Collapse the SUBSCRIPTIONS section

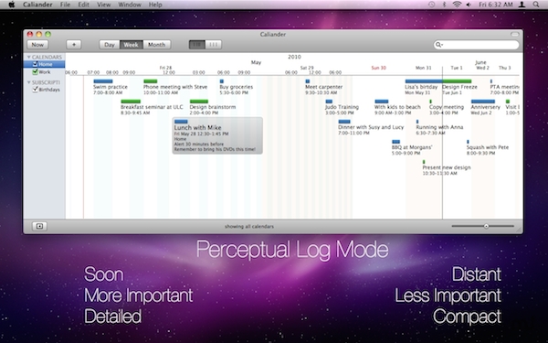pos(28,82)
